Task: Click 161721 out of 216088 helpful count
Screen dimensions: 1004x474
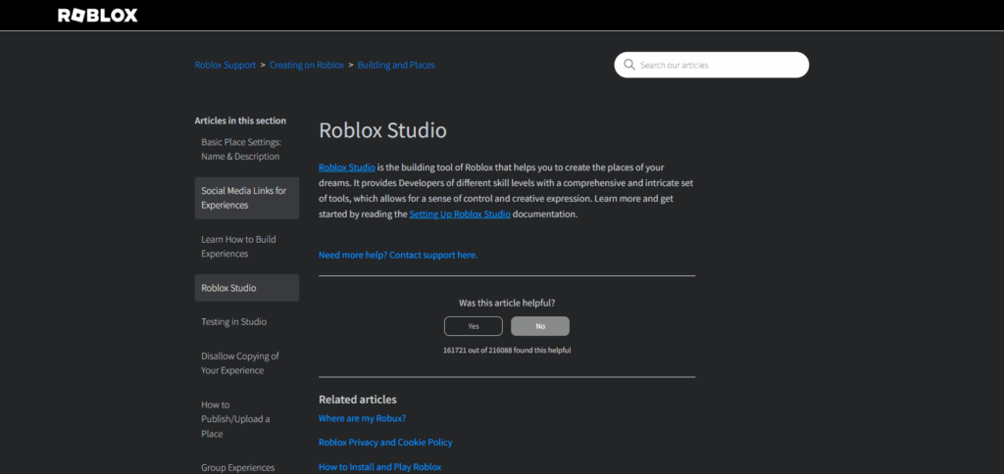Action: coord(507,351)
